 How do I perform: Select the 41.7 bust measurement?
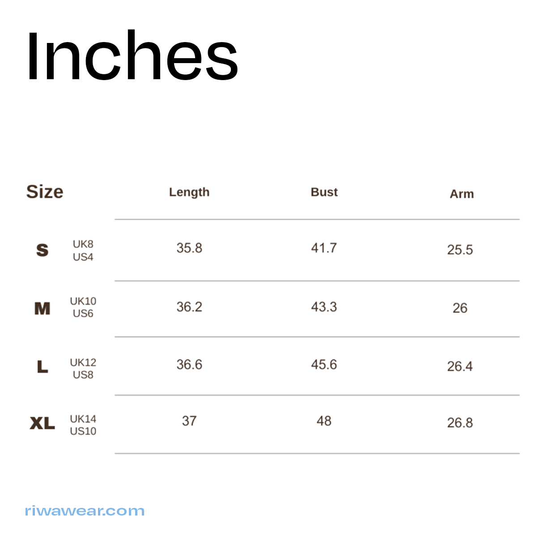(324, 248)
